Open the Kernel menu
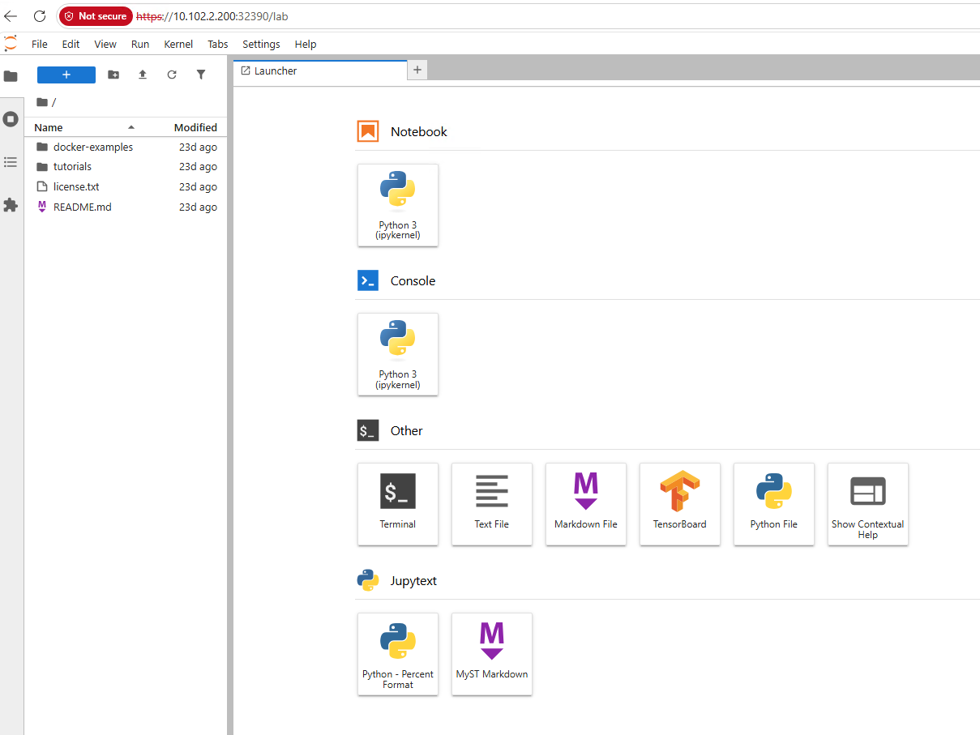This screenshot has height=735, width=980. [178, 45]
